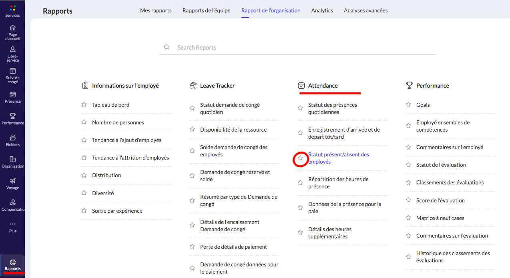510x278 pixels.
Task: Favorite the Disponibilité de la ressource report
Action: (192, 130)
